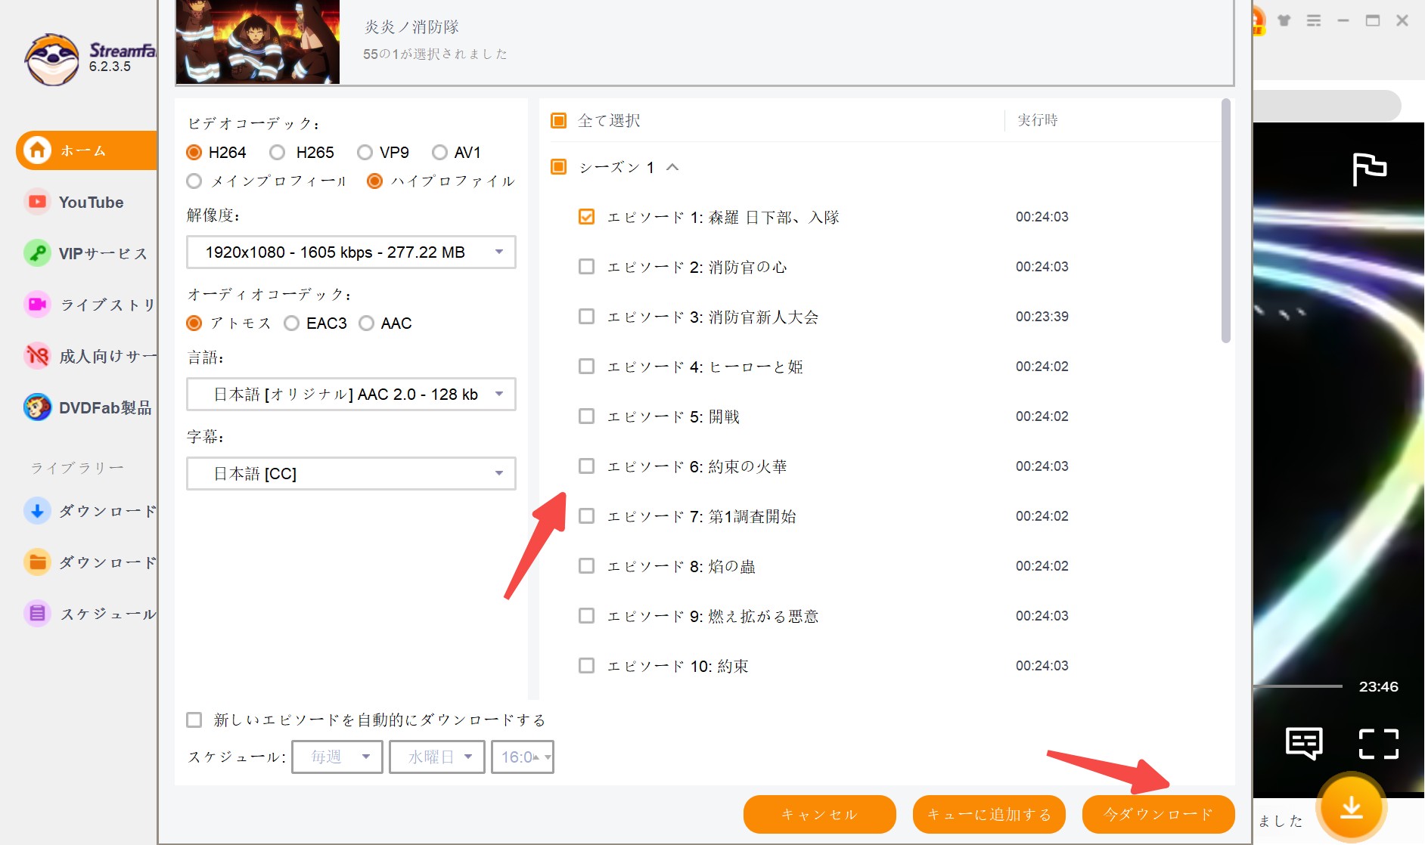The height and width of the screenshot is (845, 1425).
Task: Check エピソード 2: 消防官の心
Action: click(586, 267)
